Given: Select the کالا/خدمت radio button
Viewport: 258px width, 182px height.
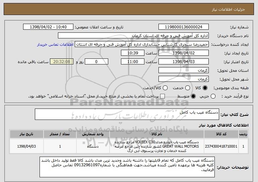Looking at the screenshot, I should (165, 88).
